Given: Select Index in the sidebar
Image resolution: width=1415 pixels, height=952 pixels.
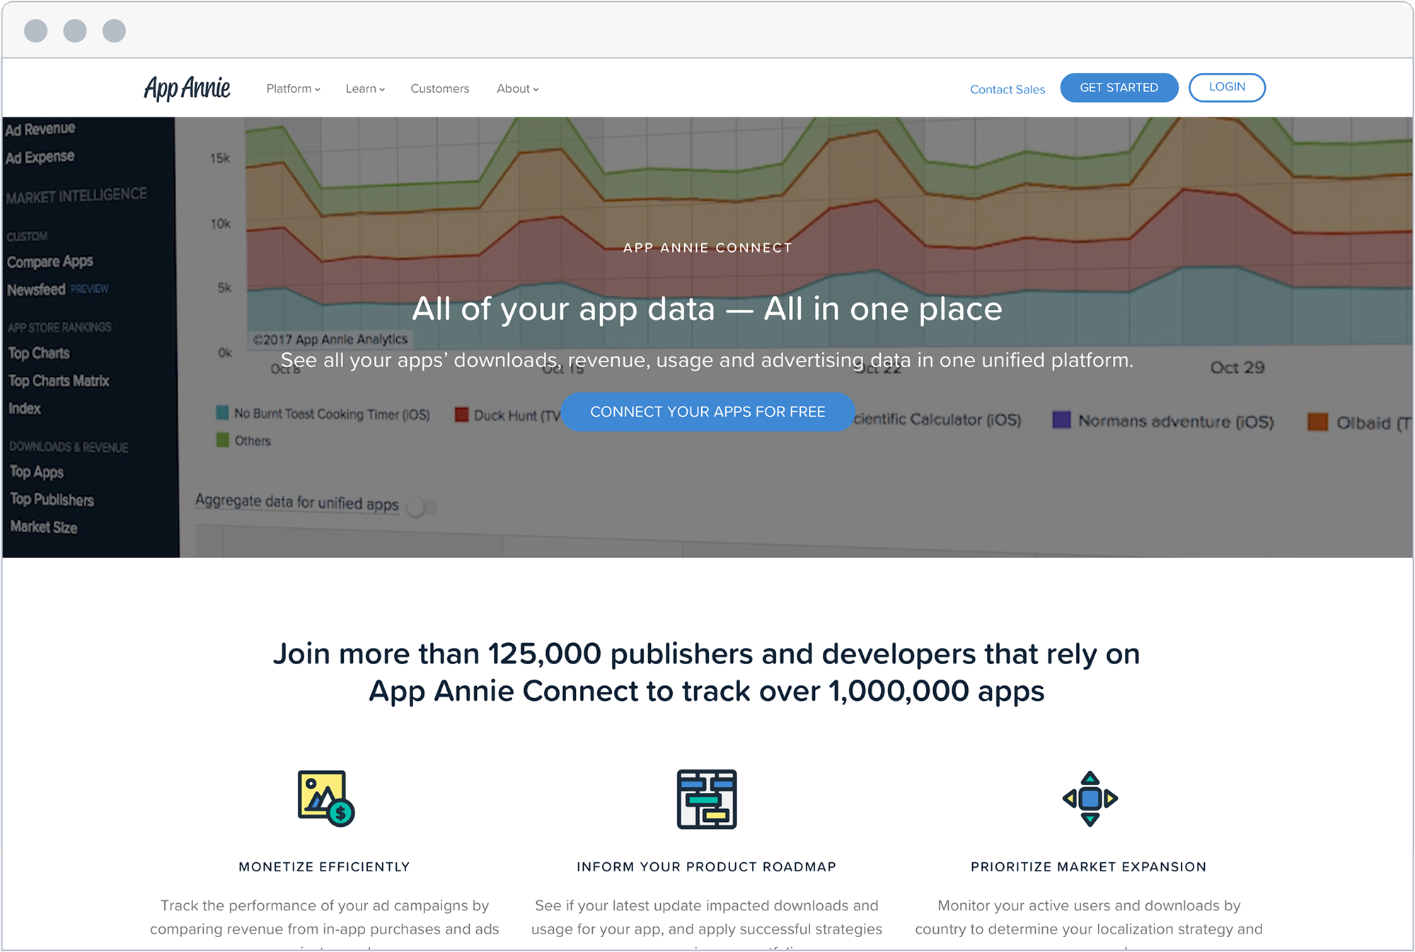Looking at the screenshot, I should (x=25, y=408).
